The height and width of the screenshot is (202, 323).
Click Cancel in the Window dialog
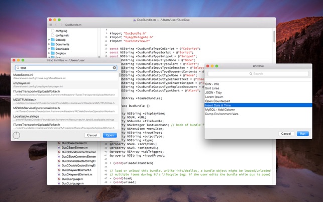[286, 134]
